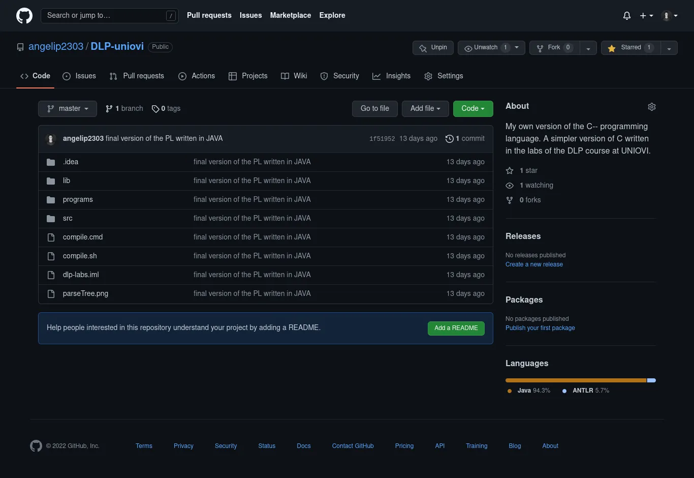Open the repository Settings tab
This screenshot has width=694, height=478.
pos(444,76)
